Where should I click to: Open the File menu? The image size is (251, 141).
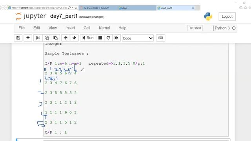22,28
